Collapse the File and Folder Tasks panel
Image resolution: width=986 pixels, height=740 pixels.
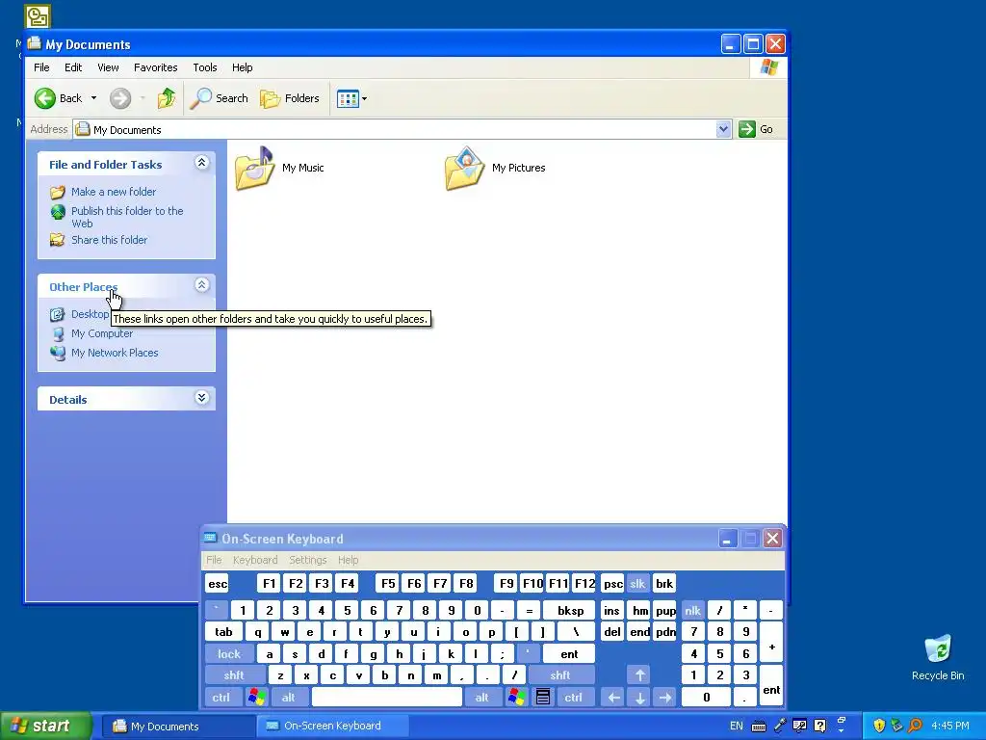(x=201, y=163)
